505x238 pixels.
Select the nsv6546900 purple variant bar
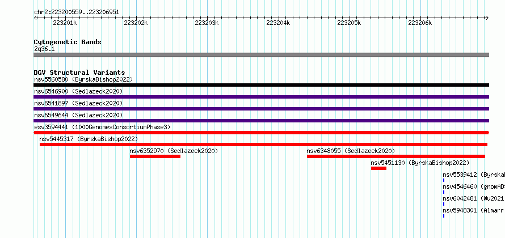pos(261,97)
